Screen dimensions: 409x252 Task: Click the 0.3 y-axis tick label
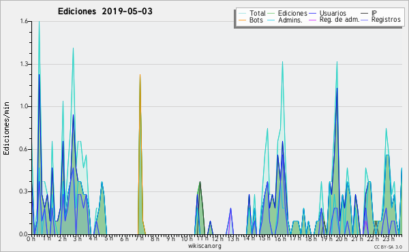pos(24,191)
